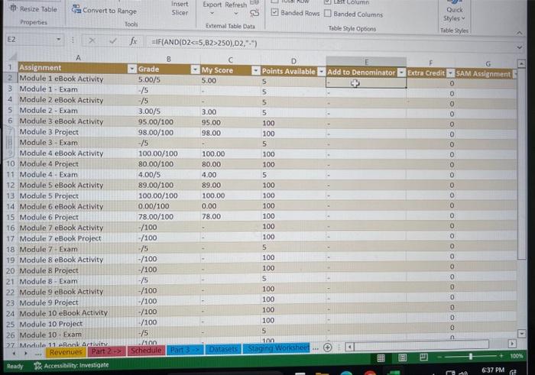Toggle the Banded Rows checkbox
Viewport: 535px width, 375px height.
(x=274, y=13)
